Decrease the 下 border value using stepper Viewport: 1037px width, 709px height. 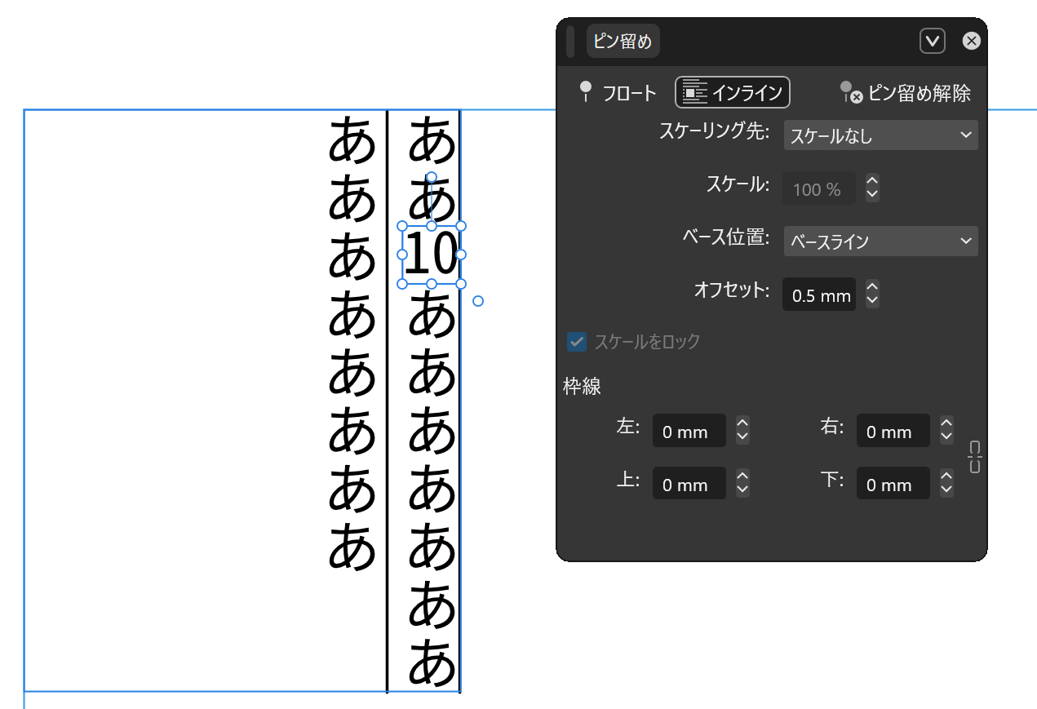pyautogui.click(x=946, y=488)
